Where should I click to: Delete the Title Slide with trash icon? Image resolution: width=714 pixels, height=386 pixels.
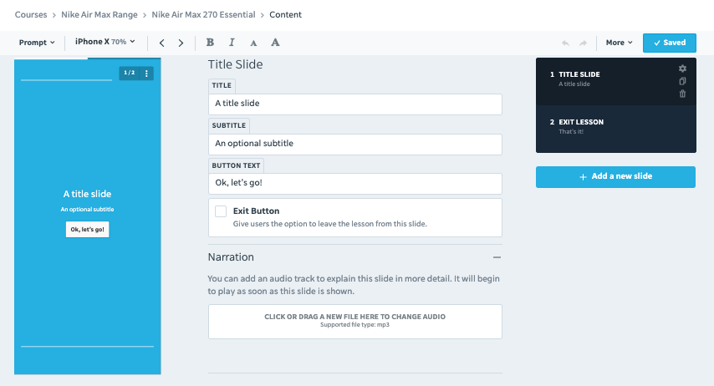[x=682, y=94]
